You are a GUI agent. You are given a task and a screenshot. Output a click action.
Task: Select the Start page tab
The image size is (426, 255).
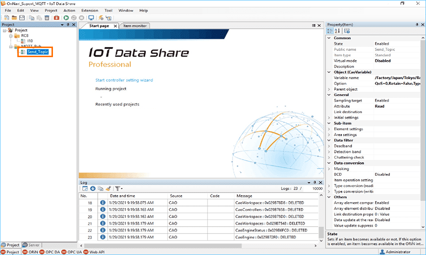pos(99,26)
